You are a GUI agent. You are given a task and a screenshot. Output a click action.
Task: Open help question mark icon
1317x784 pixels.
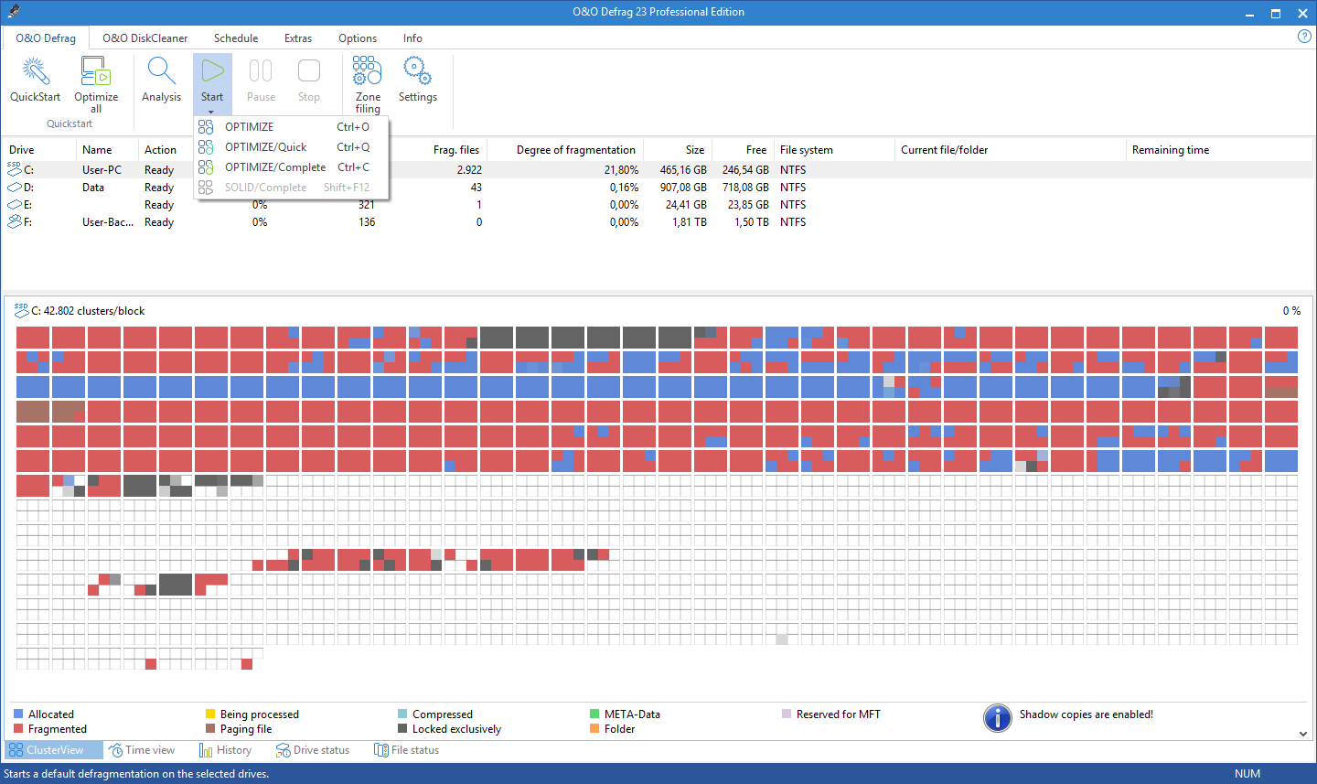(x=1304, y=37)
